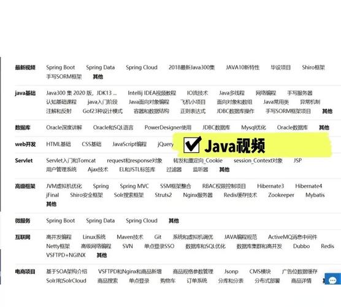Open the Gof23种设计模式 link
This screenshot has width=341, height=307.
pos(102,111)
